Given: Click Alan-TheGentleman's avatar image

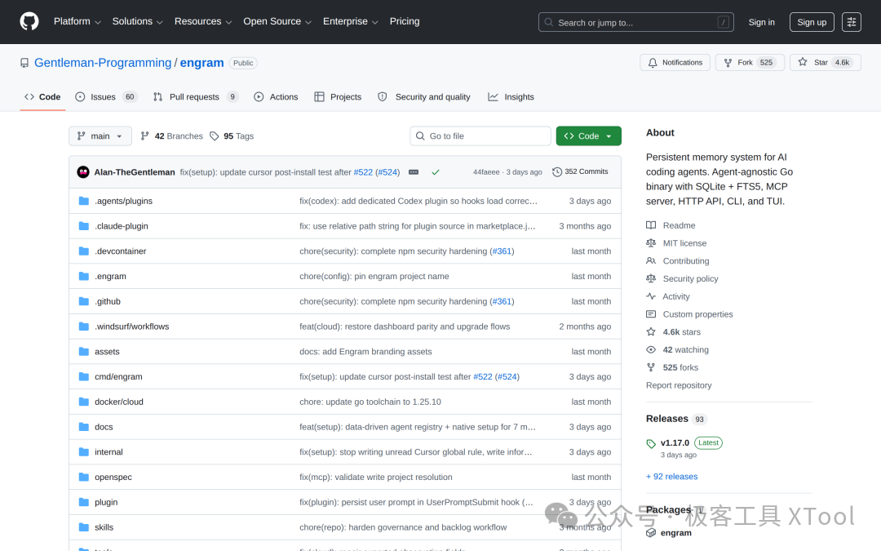Looking at the screenshot, I should coord(83,172).
